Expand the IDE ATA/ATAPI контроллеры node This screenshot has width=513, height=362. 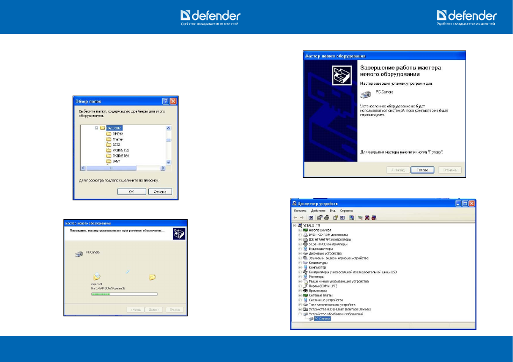[300, 240]
